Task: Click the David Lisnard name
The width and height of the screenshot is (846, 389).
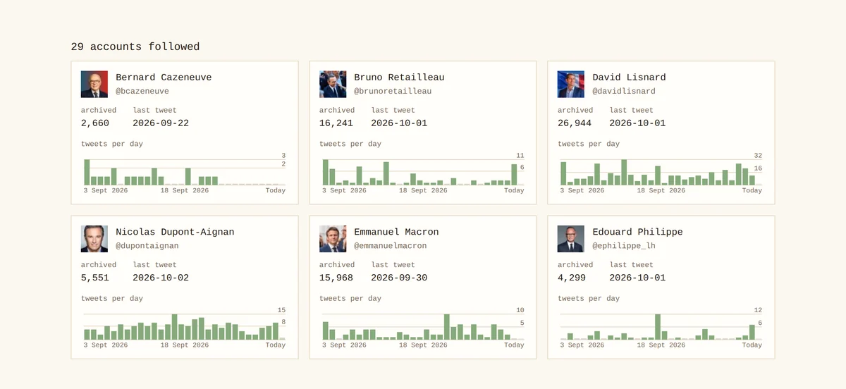Action: point(629,78)
